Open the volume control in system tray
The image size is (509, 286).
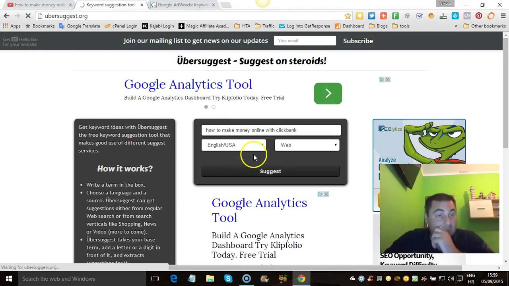[451, 278]
